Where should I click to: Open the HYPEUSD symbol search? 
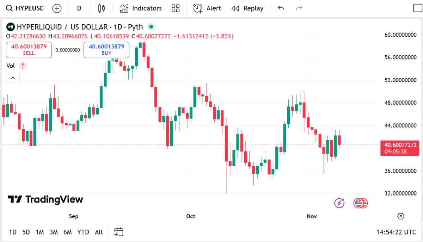(25, 8)
